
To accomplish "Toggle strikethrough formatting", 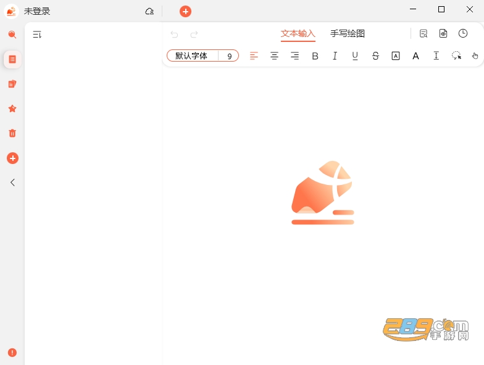I will pyautogui.click(x=375, y=55).
